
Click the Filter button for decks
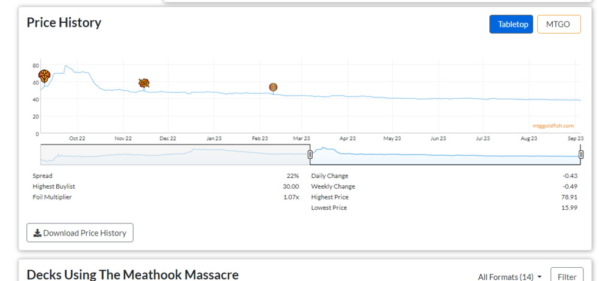coord(566,276)
